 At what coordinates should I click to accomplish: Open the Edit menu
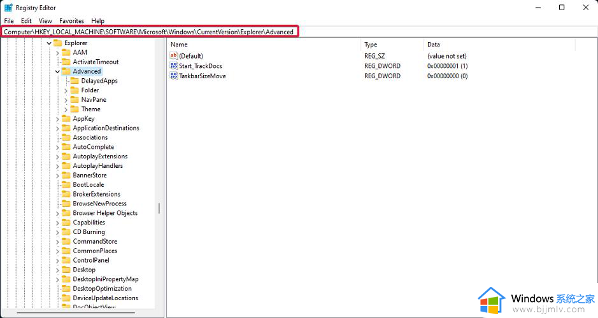point(26,21)
